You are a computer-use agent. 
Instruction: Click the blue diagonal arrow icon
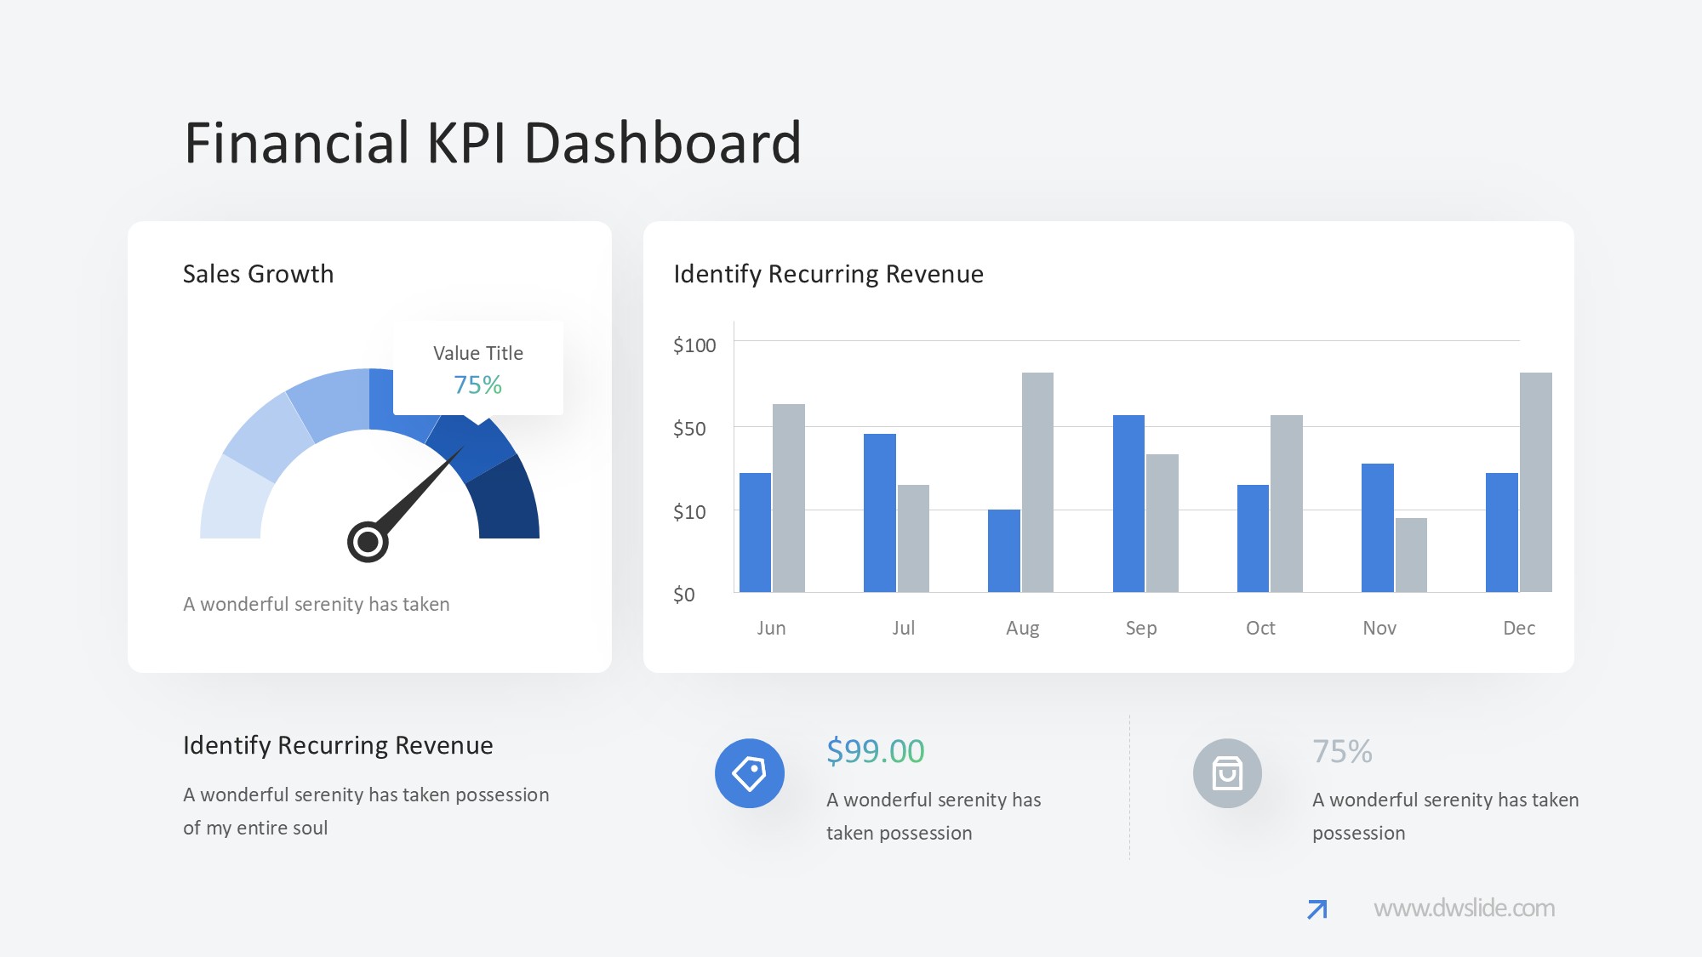pyautogui.click(x=1316, y=909)
